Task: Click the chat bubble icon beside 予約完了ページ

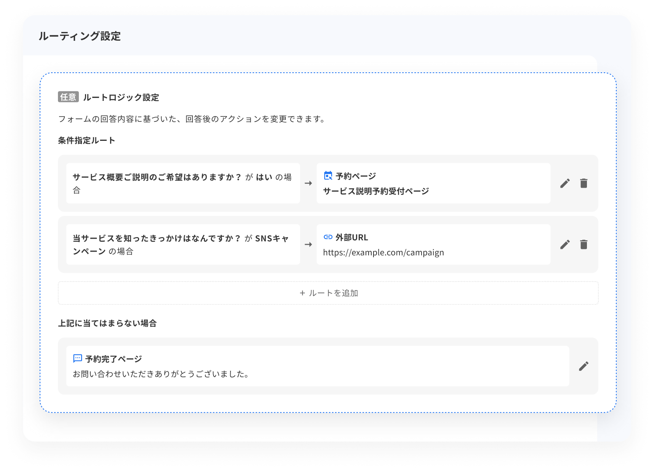Action: (78, 358)
